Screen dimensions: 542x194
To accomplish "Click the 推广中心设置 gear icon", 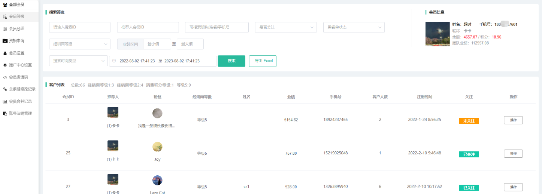I will (5, 65).
